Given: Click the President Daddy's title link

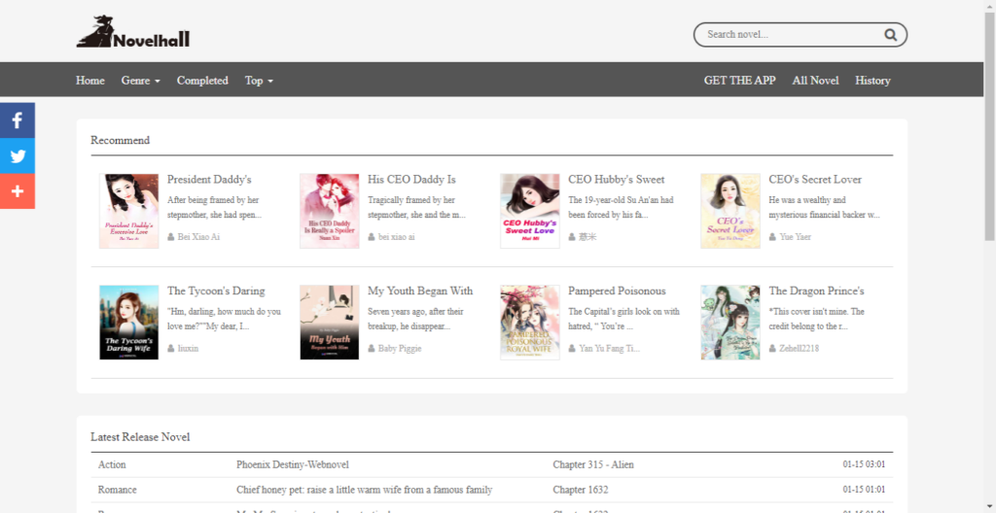Looking at the screenshot, I should click(210, 180).
